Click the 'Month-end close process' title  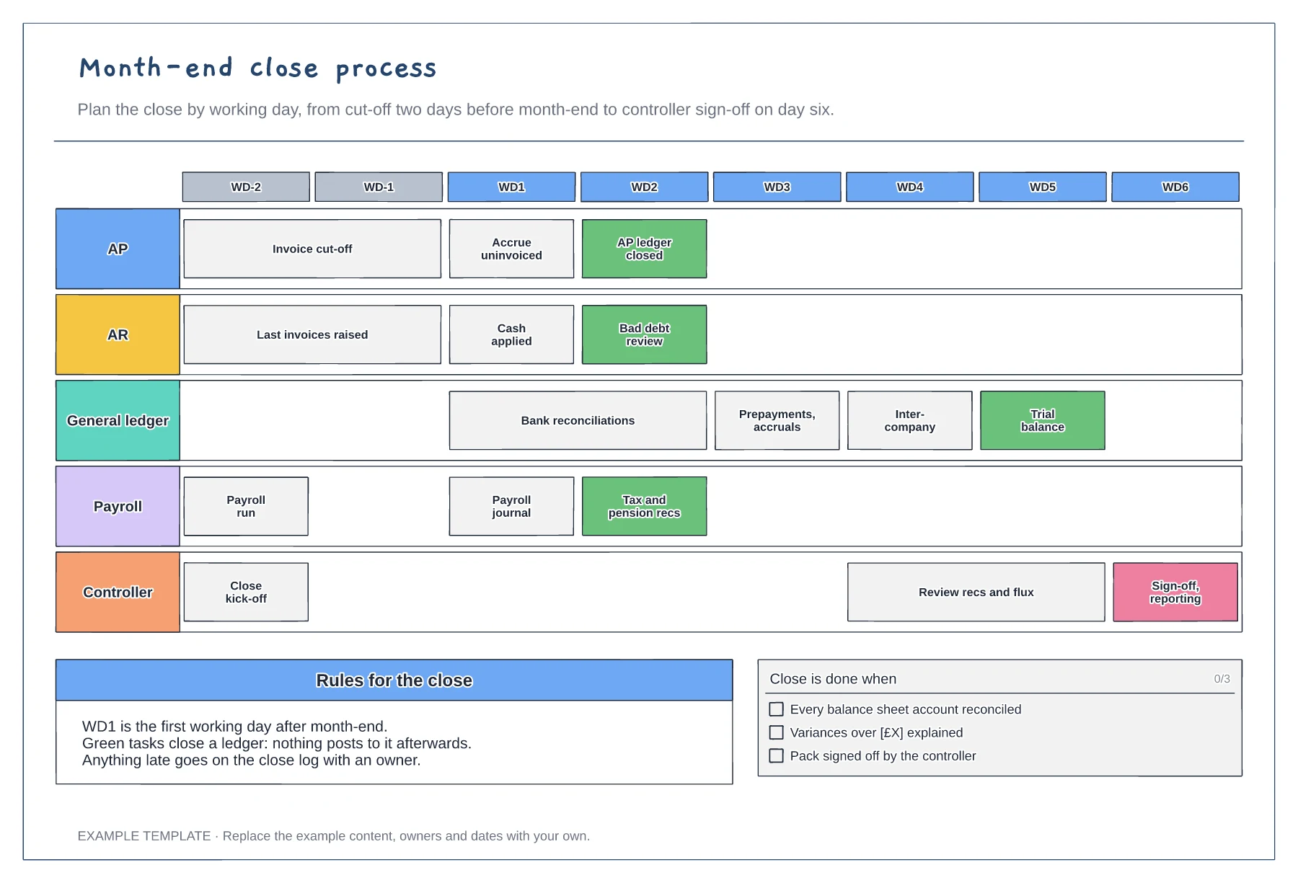(x=258, y=68)
